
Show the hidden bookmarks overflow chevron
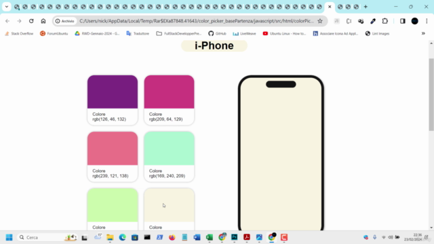tap(423, 33)
